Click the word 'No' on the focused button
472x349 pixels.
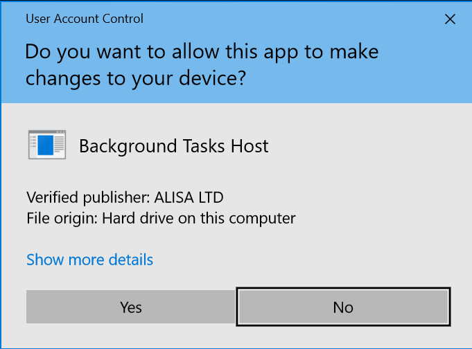pyautogui.click(x=342, y=307)
